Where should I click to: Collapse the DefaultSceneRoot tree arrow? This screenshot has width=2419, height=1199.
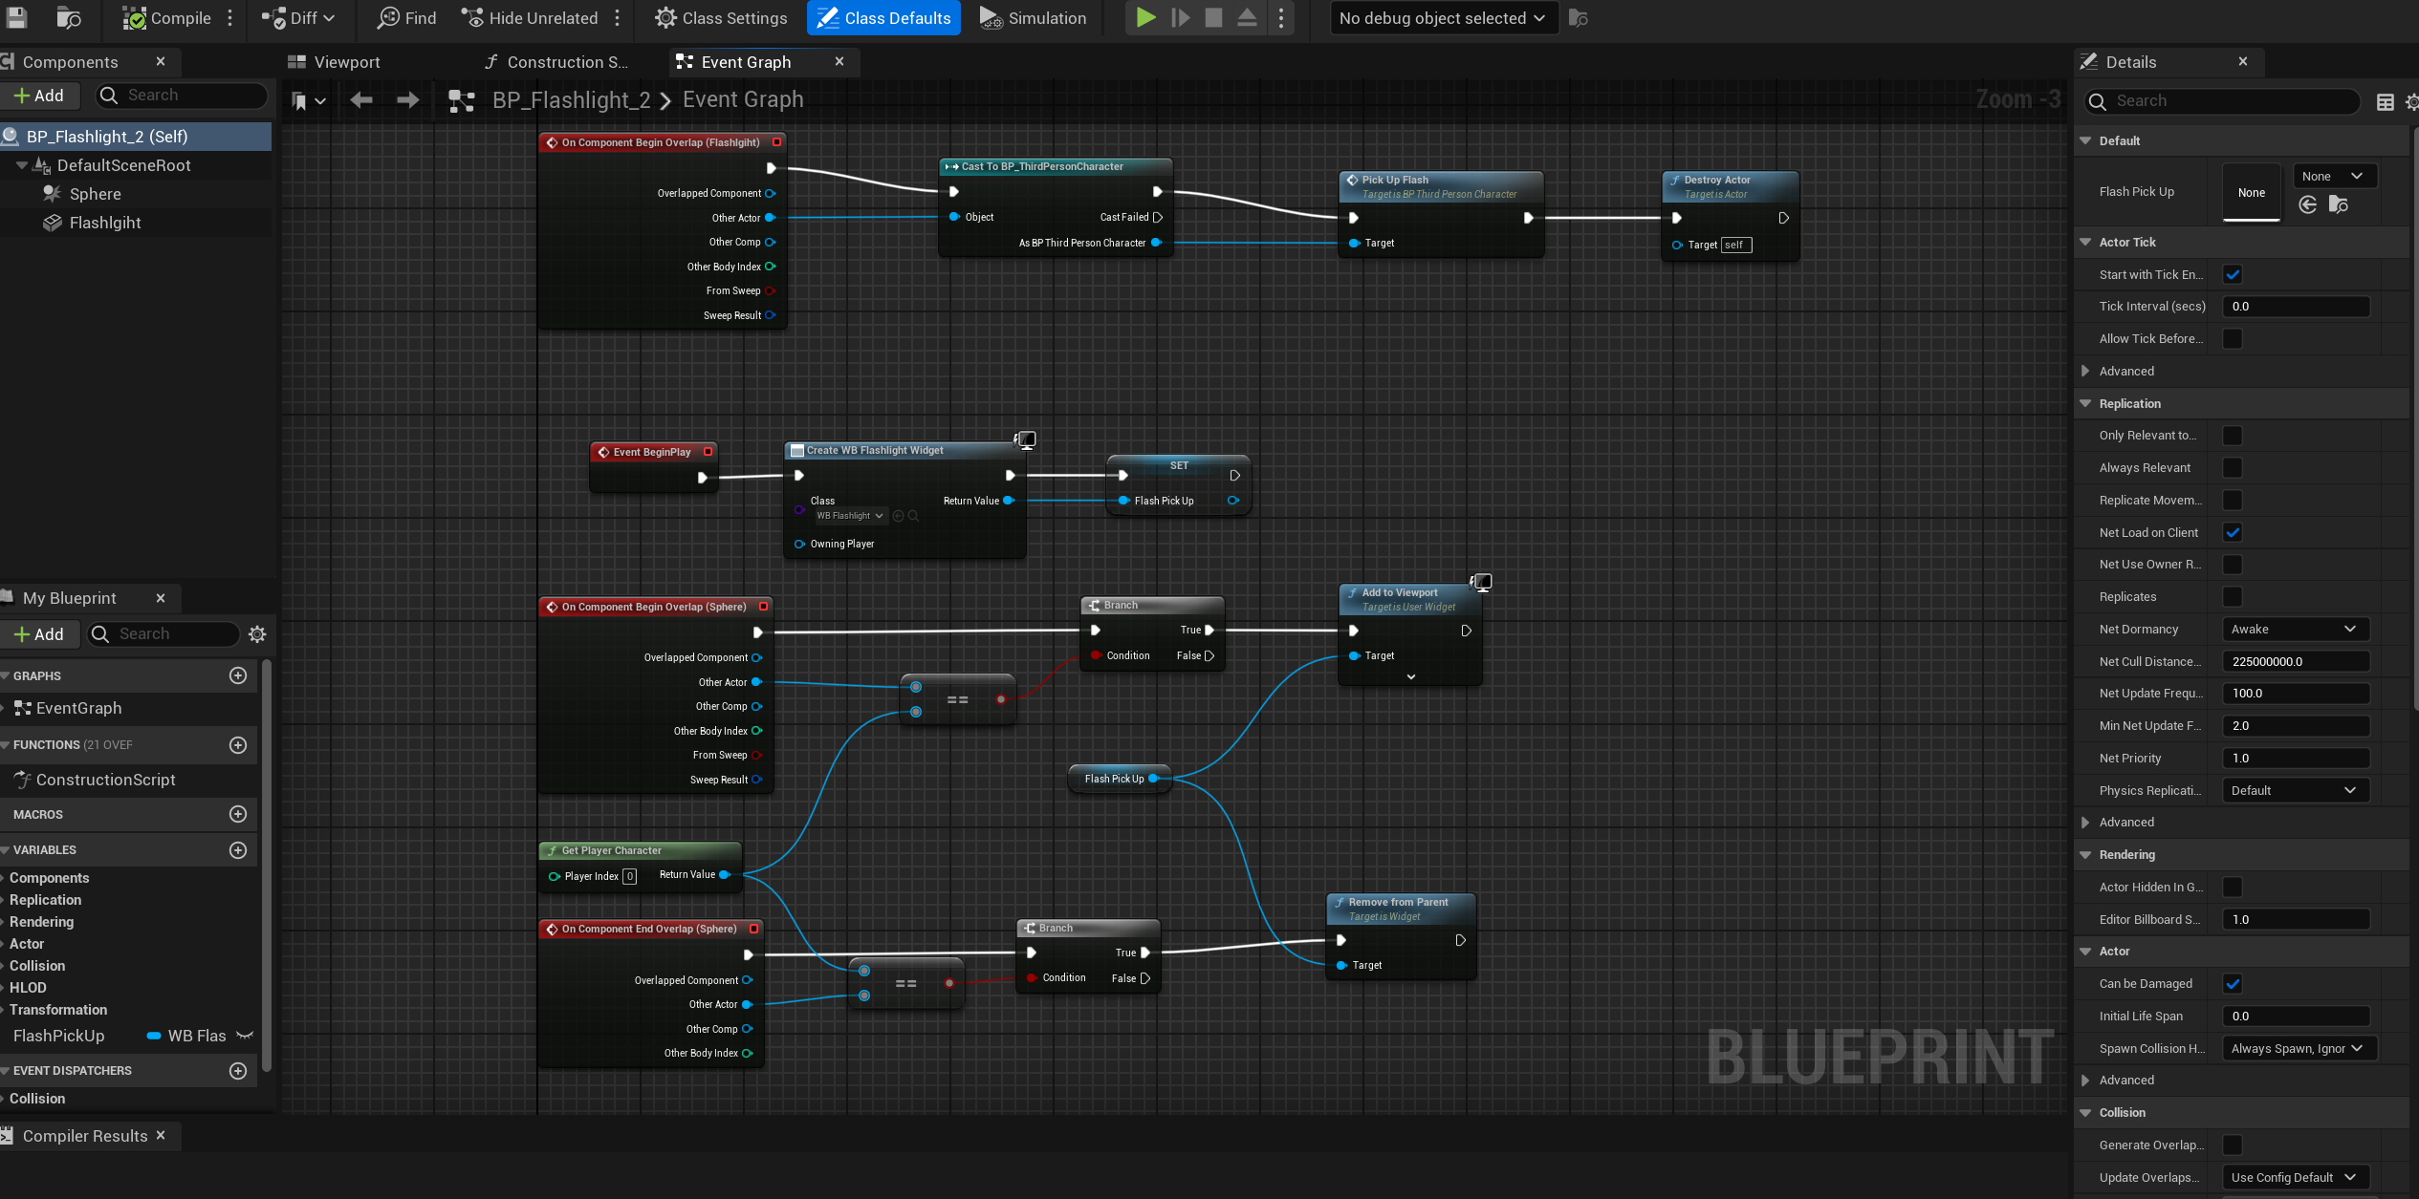[x=22, y=165]
